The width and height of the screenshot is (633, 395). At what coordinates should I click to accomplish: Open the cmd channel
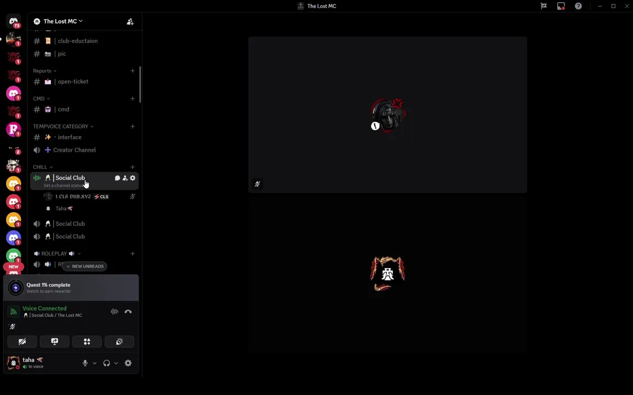tap(84, 110)
